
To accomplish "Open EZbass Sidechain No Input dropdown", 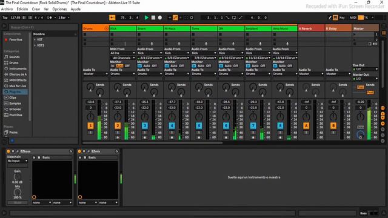I will (x=18, y=161).
